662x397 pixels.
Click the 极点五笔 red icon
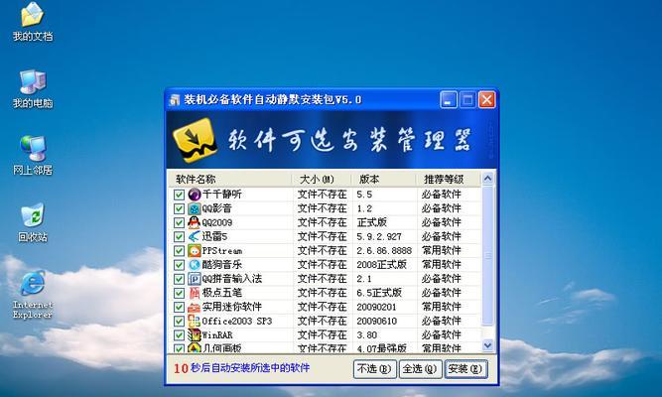[195, 293]
